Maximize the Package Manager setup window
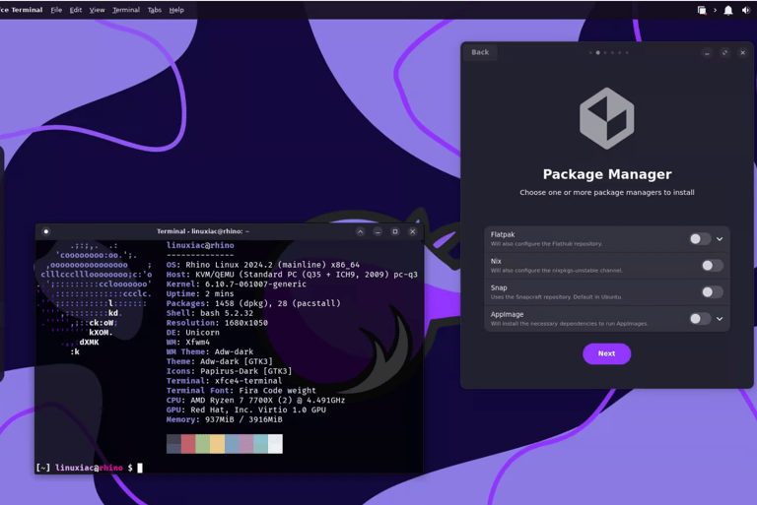 [x=725, y=52]
